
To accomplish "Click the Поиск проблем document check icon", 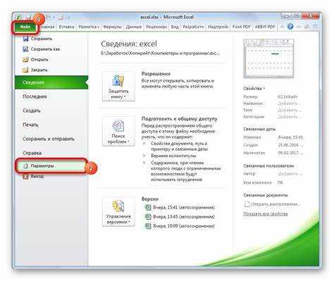I will click(118, 126).
